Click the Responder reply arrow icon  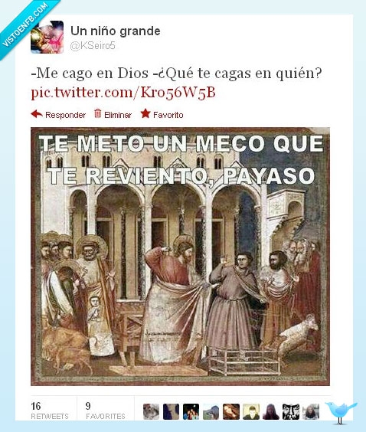[37, 114]
